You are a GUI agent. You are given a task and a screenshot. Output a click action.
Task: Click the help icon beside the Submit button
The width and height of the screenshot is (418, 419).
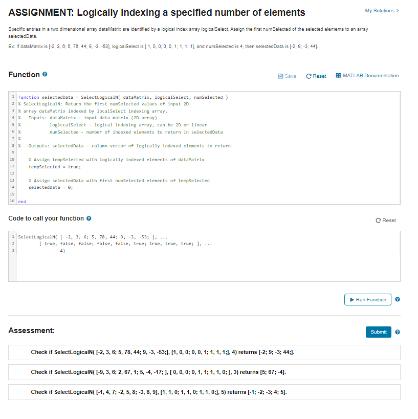(x=397, y=332)
